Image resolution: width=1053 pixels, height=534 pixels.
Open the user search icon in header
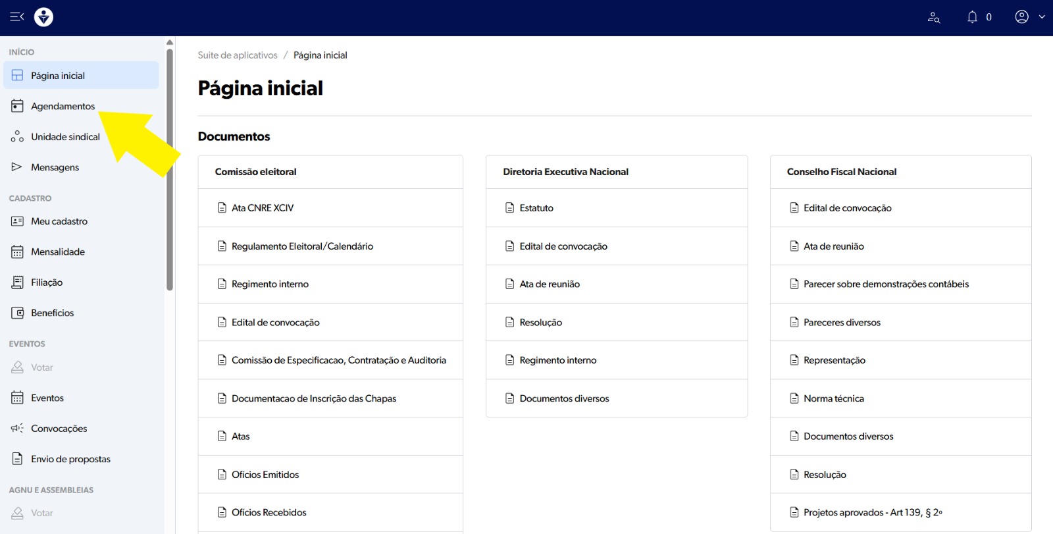coord(933,17)
